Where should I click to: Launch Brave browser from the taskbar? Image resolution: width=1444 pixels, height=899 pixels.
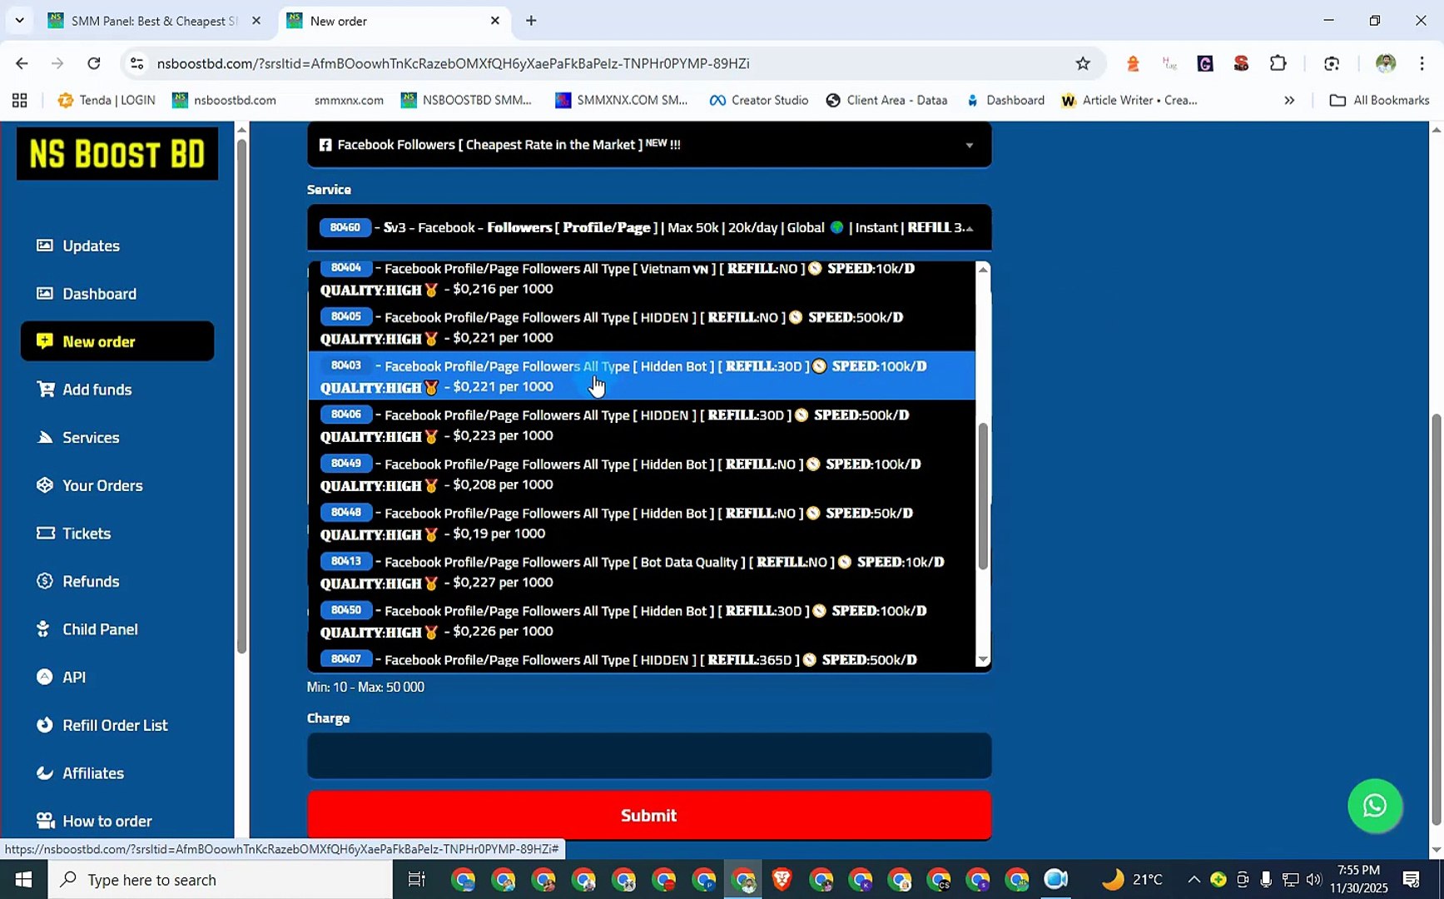[x=782, y=879]
